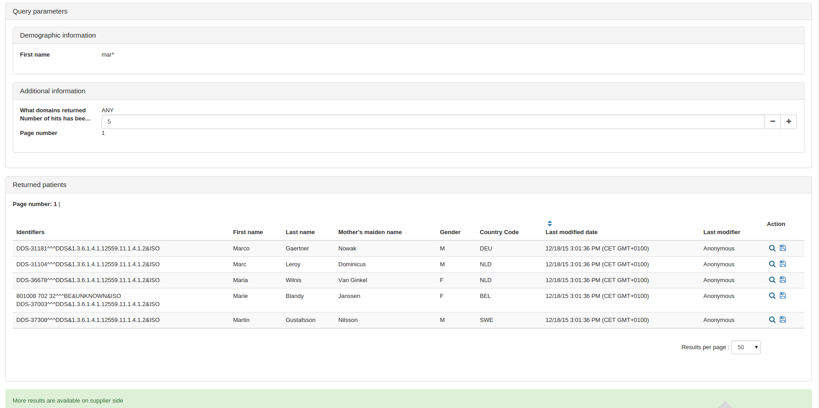Screen dimensions: 819x408
Task: Save the record for Marc Leroy
Action: tap(783, 264)
